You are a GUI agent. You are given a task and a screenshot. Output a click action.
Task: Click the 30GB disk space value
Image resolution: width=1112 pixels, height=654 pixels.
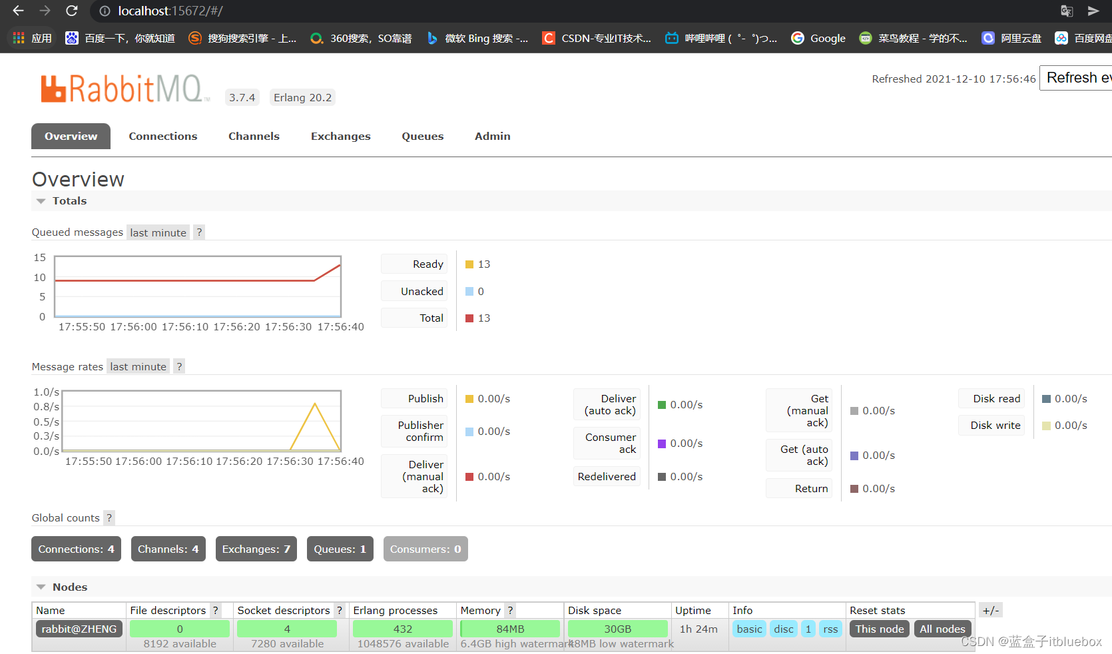617,629
